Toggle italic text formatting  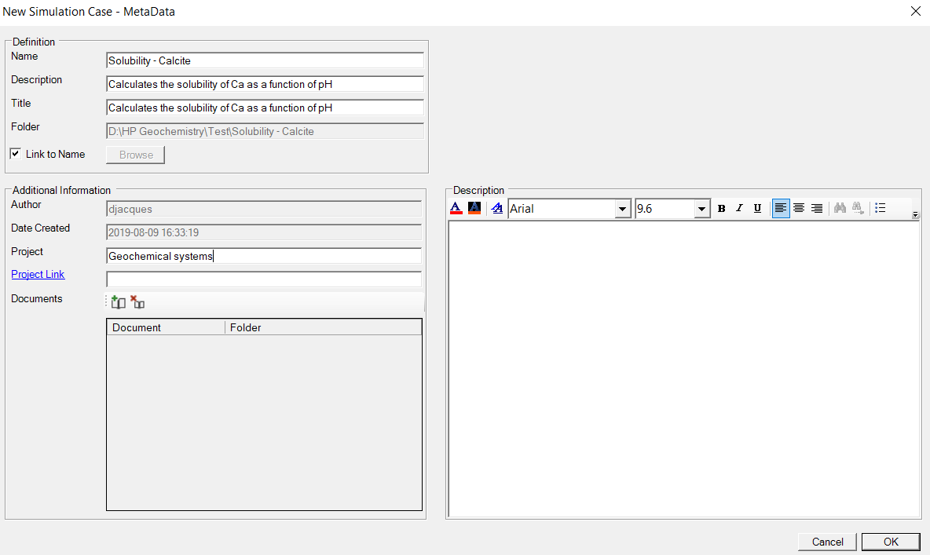tap(739, 209)
